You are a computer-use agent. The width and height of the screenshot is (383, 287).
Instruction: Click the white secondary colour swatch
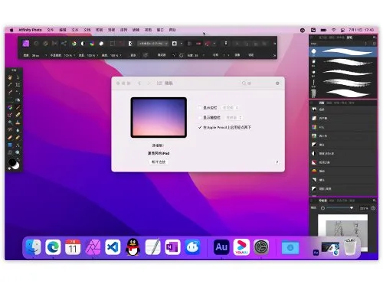tap(16, 166)
